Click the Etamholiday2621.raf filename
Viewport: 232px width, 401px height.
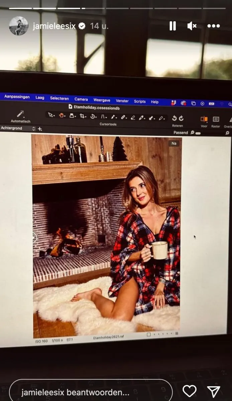(x=108, y=338)
